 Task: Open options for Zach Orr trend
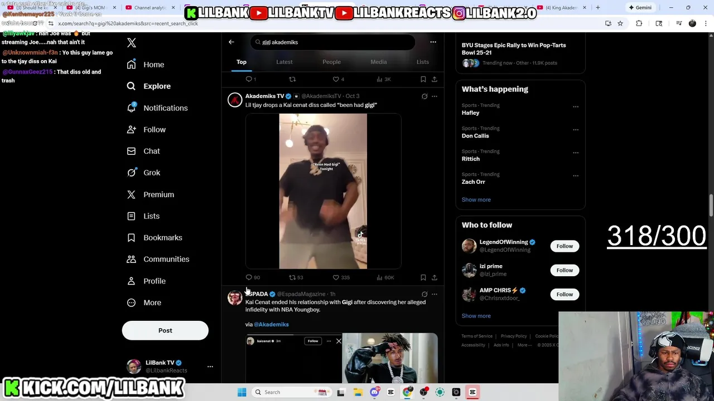(576, 175)
